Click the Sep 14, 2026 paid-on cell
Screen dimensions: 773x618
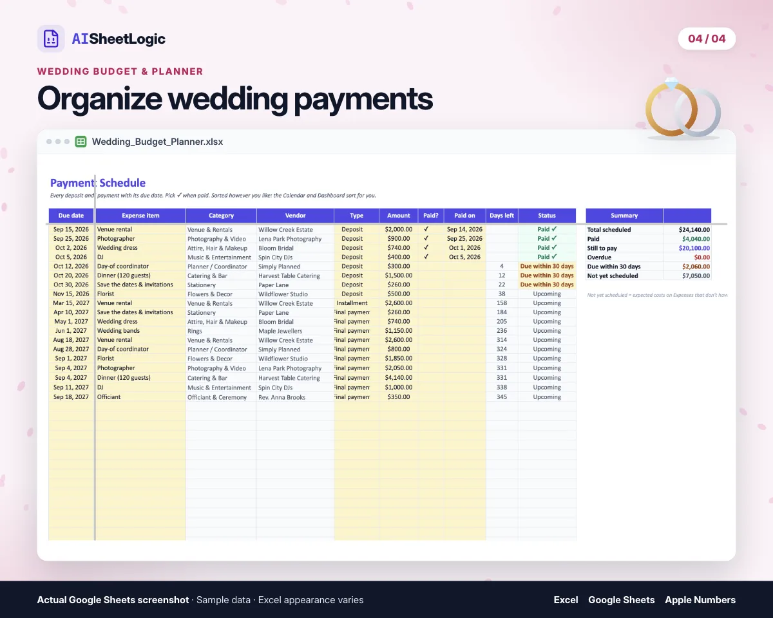pos(465,229)
